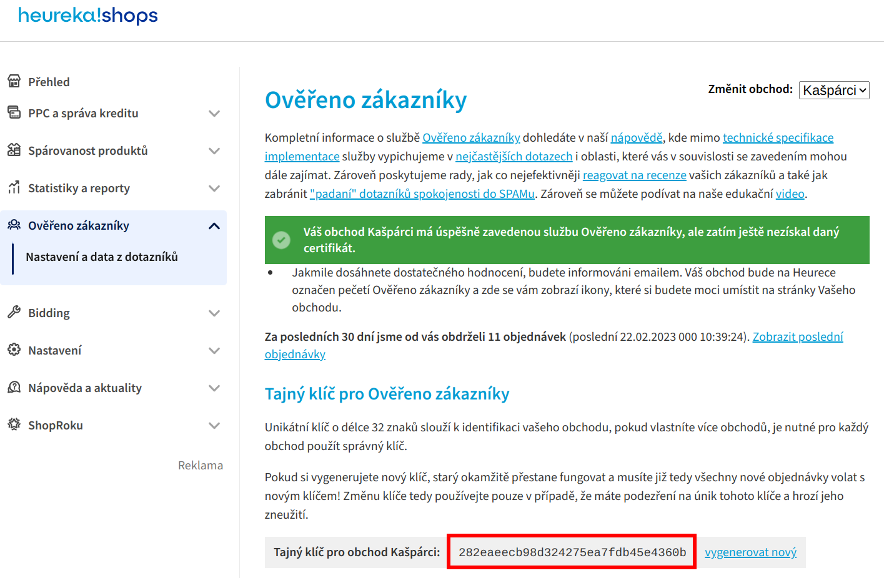The width and height of the screenshot is (884, 578).
Task: Click the Statistiky a reporty chart icon
Action: click(x=14, y=187)
